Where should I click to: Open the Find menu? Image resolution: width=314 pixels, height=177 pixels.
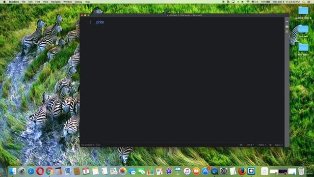(x=38, y=1)
